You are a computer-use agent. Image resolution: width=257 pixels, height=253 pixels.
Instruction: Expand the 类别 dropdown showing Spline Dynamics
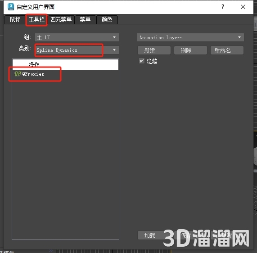(x=77, y=50)
